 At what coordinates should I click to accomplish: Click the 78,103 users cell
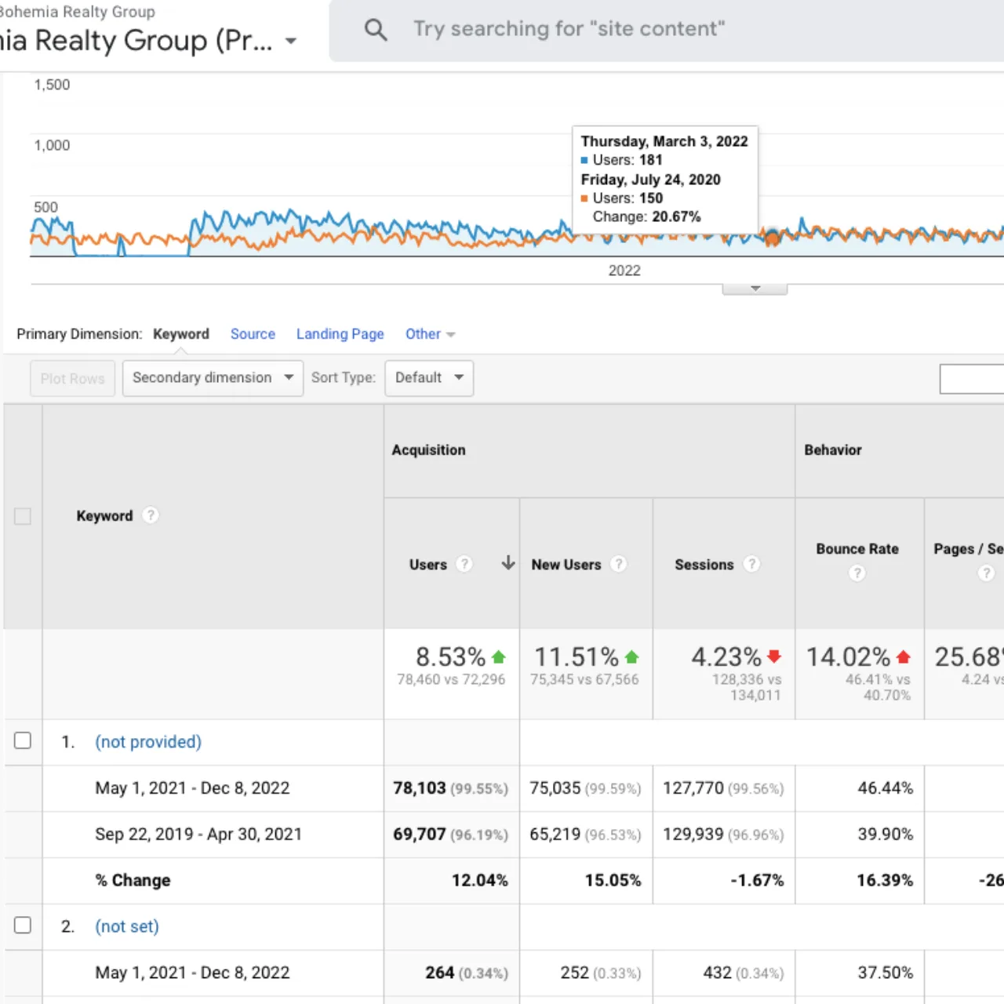[x=451, y=788]
